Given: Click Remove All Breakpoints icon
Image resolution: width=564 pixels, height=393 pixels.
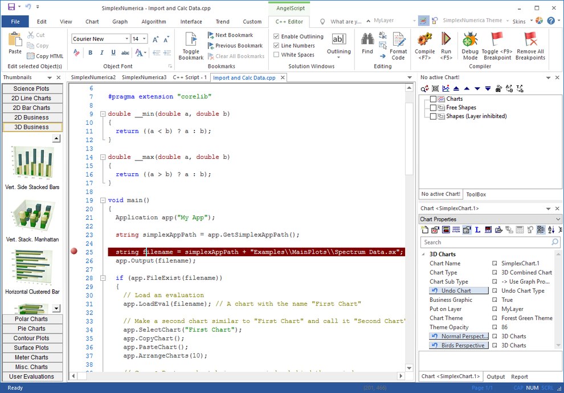Looking at the screenshot, I should (x=530, y=39).
